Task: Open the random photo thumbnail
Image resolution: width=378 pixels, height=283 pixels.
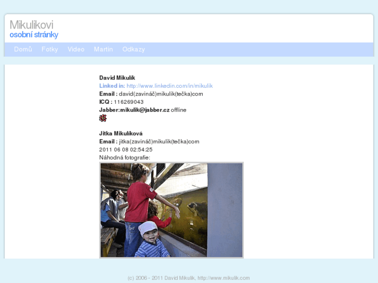Action: pos(172,210)
